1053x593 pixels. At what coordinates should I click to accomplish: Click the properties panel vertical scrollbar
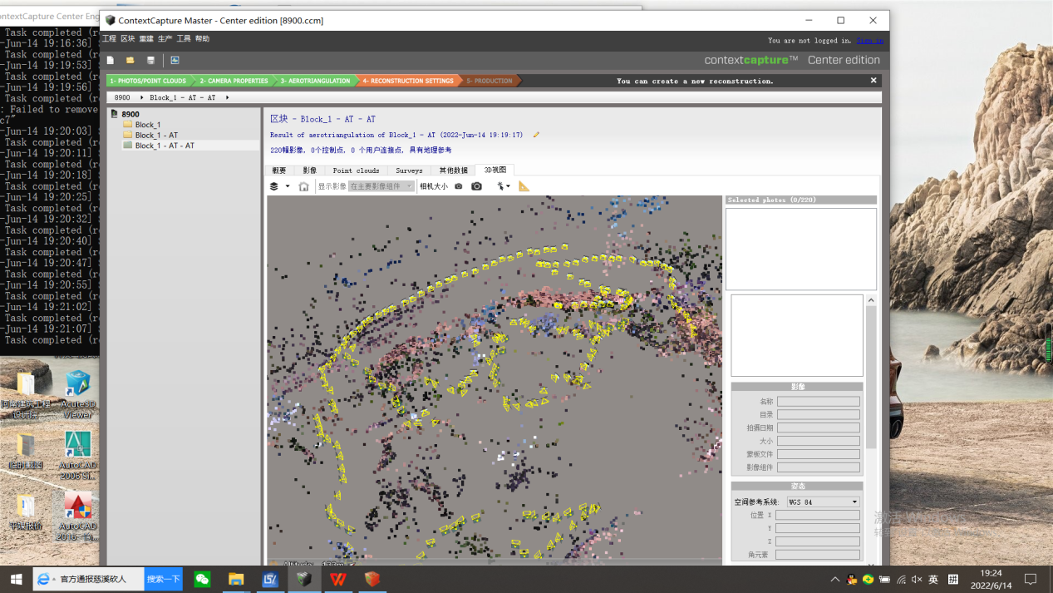point(871,374)
